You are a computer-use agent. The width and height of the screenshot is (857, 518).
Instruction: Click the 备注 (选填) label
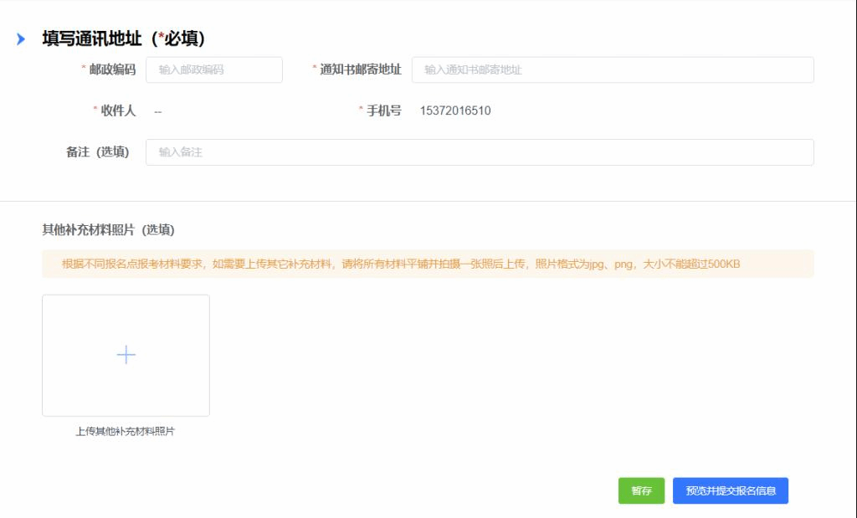98,152
